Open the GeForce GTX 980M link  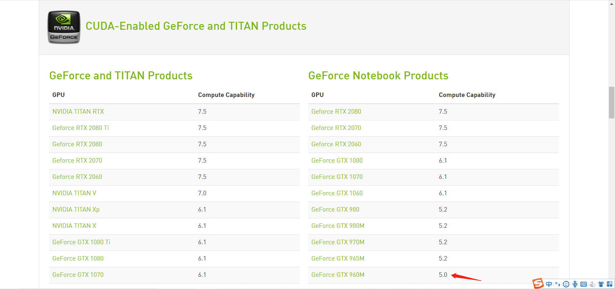[338, 226]
